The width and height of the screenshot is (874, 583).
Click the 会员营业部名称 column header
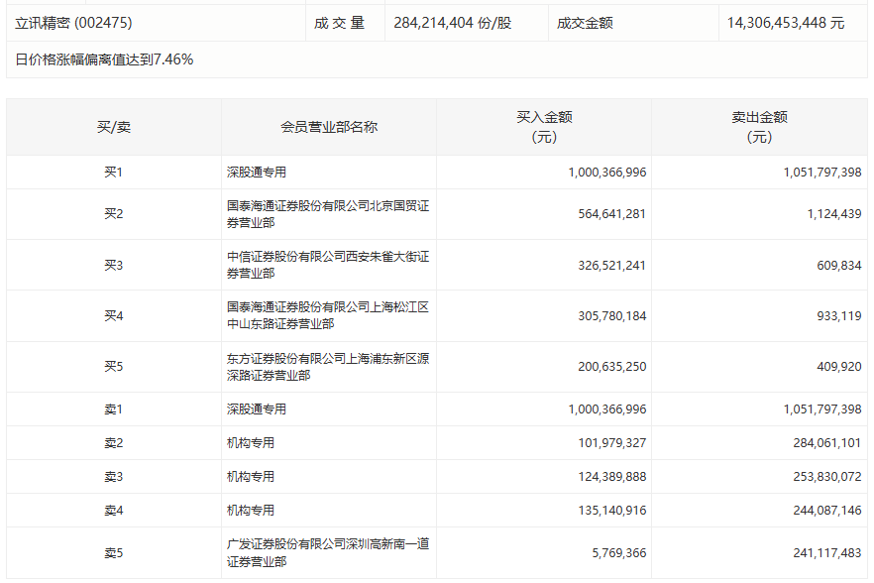[x=329, y=127]
